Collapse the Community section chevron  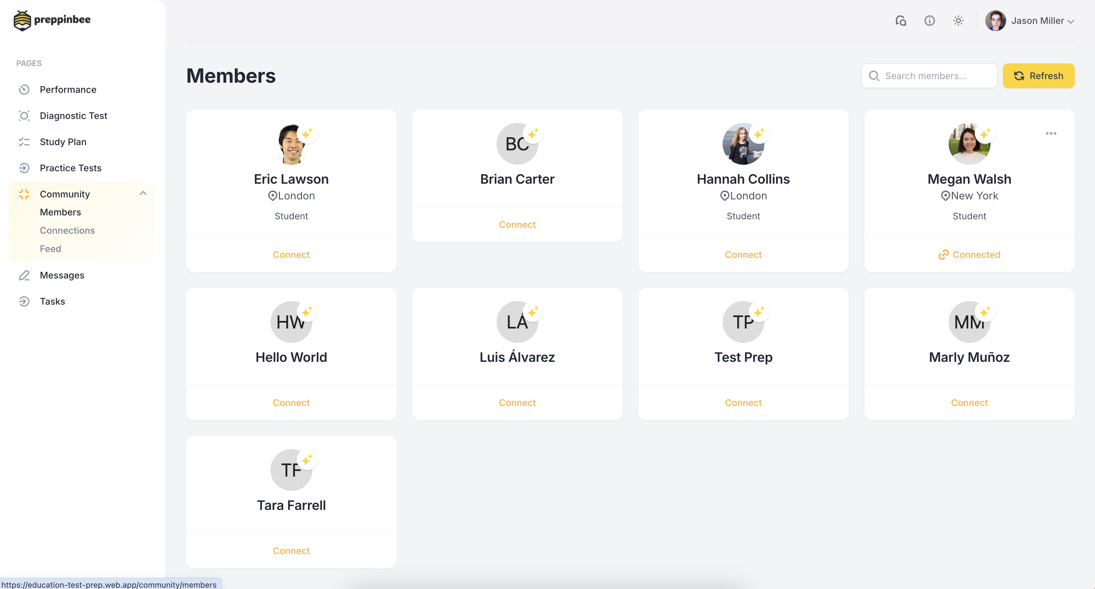[x=143, y=193]
